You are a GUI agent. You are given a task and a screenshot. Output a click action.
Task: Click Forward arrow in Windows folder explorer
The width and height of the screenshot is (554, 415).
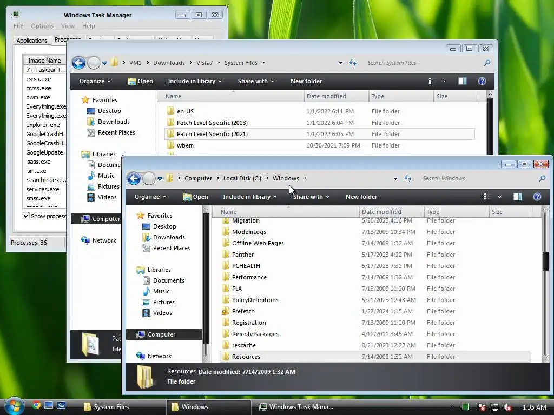tap(149, 178)
